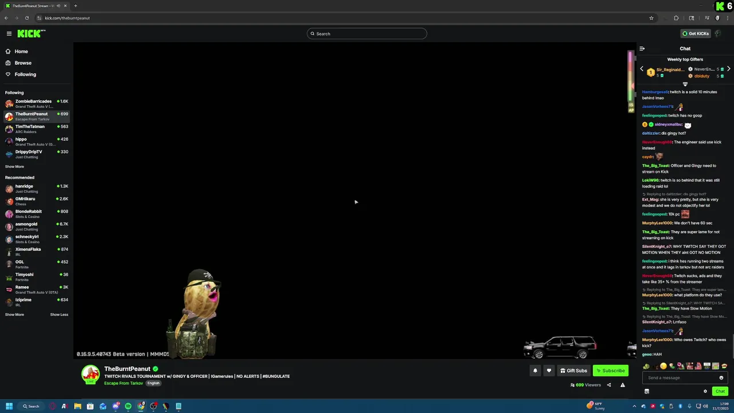Report stream with warning triangle icon

coord(623,385)
